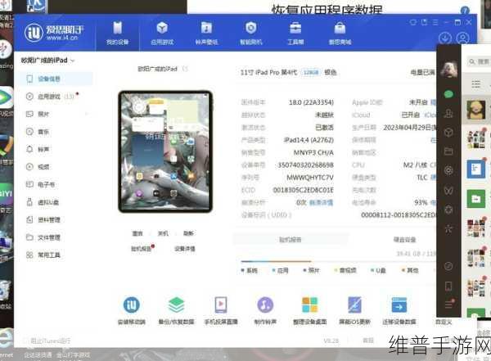Click the 爱思助手 iU logo
Image resolution: width=491 pixels, height=361 pixels.
pos(54,32)
